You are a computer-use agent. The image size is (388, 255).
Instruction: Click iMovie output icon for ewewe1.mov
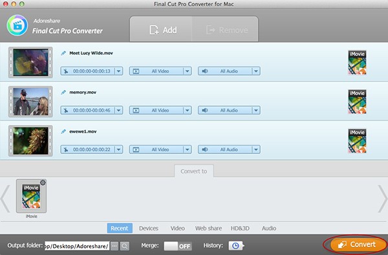[x=357, y=140]
